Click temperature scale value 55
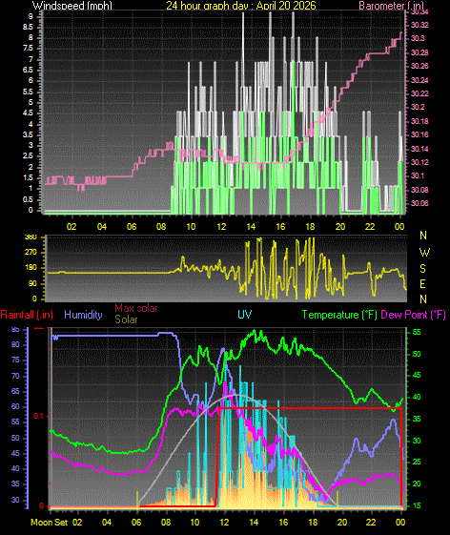The width and height of the screenshot is (450, 535). tap(417, 332)
